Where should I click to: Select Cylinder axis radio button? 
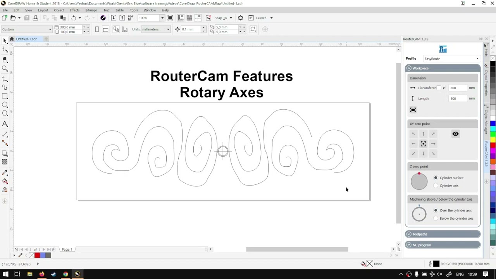tap(436, 186)
